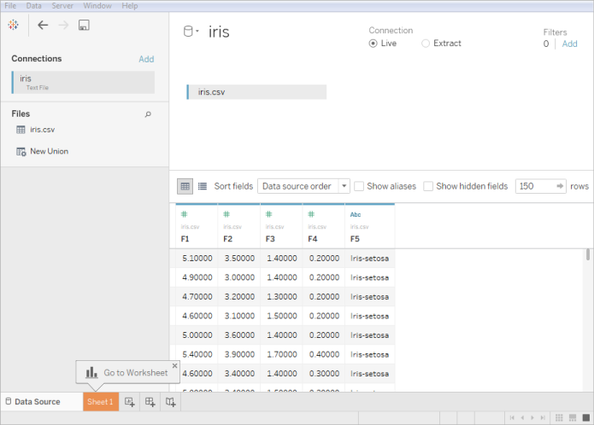Click the rows count input field
This screenshot has width=594, height=425.
[534, 186]
